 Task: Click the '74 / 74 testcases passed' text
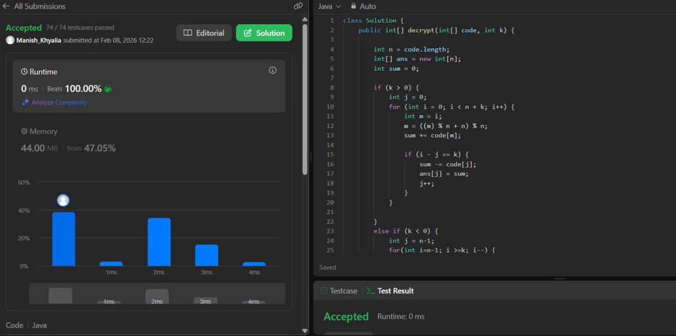coord(81,28)
